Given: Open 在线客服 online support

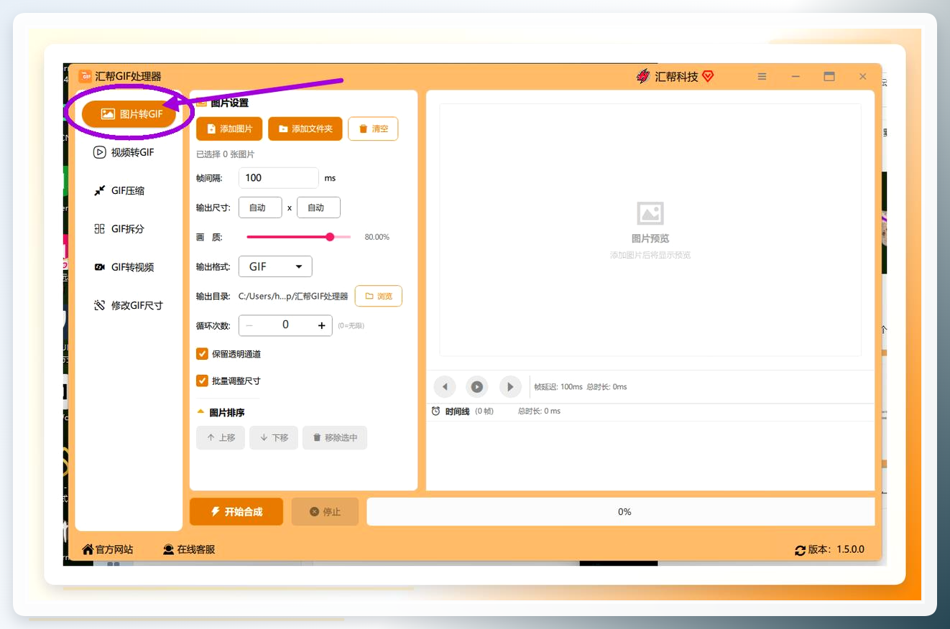Looking at the screenshot, I should 189,549.
